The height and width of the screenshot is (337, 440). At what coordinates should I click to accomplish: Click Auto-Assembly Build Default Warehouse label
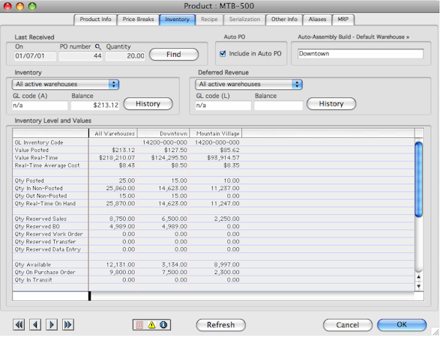[x=353, y=37]
